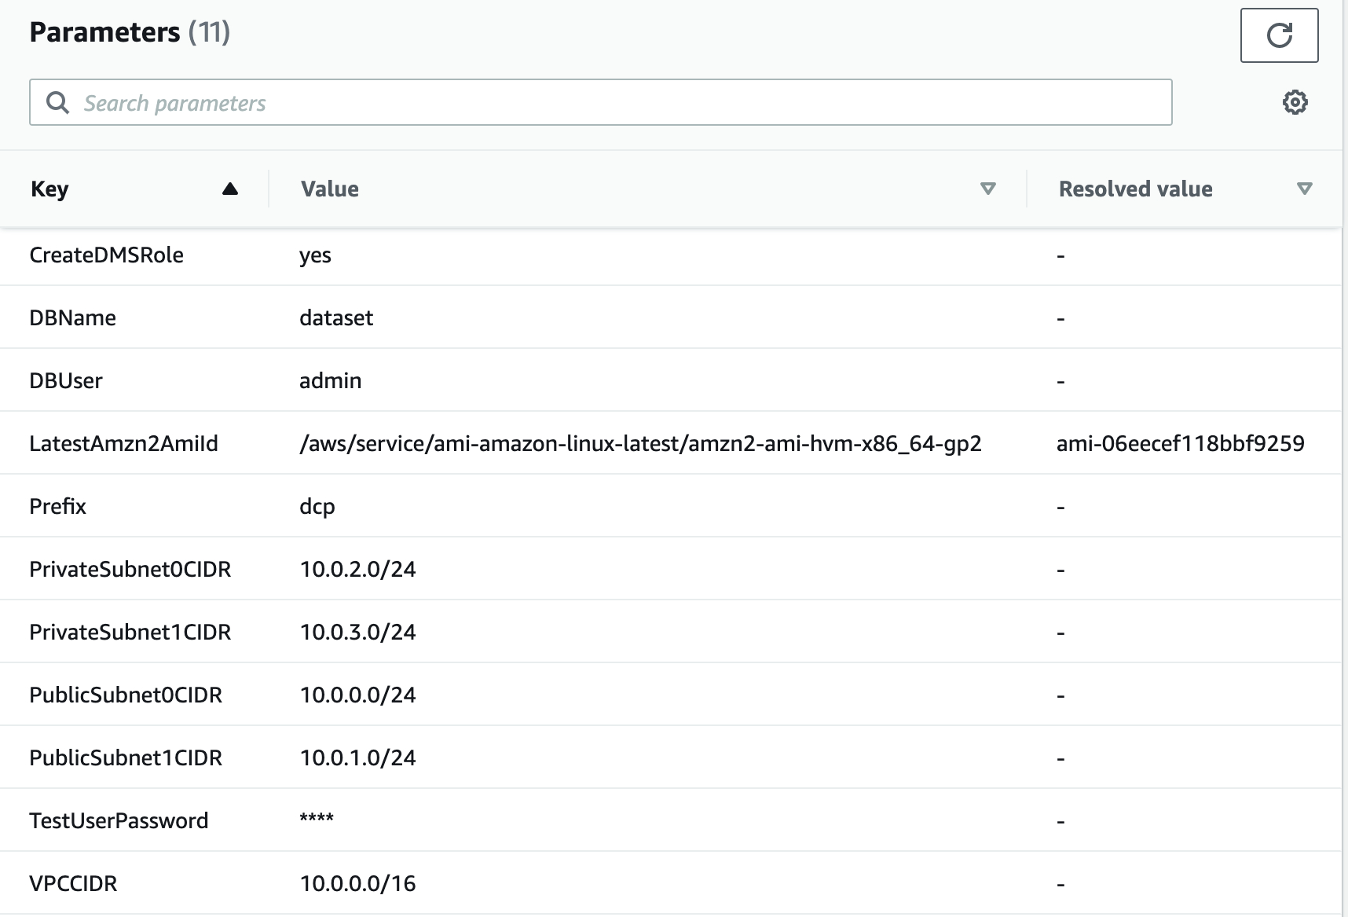This screenshot has height=917, width=1348.
Task: Click the Key column header
Action: 49,189
